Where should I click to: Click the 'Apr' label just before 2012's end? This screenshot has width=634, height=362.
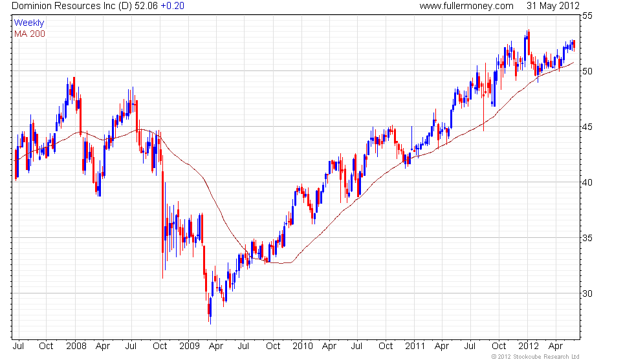pyautogui.click(x=556, y=346)
